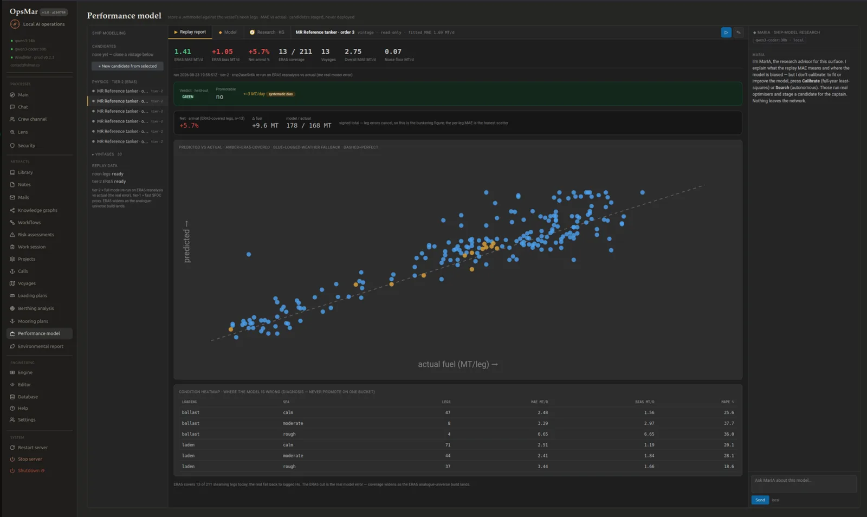The width and height of the screenshot is (867, 517).
Task: Click ballast rough heatmap row
Action: pyautogui.click(x=458, y=434)
